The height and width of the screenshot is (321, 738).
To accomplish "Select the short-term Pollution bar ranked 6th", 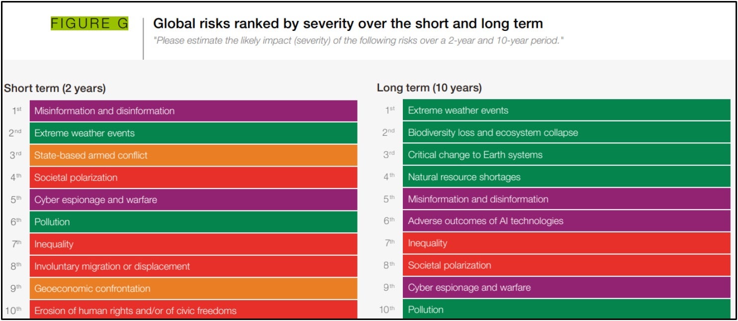I will coord(193,222).
